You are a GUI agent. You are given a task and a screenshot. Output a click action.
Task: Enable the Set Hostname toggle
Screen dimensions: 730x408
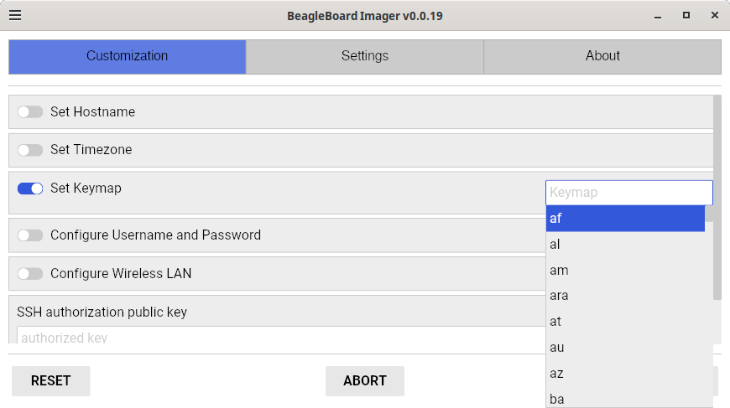click(x=30, y=111)
